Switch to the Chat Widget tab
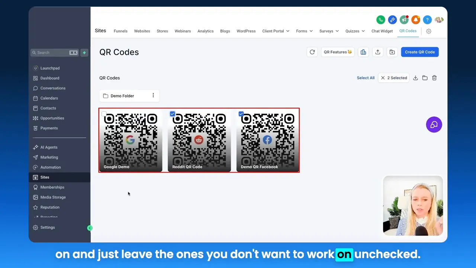 pyautogui.click(x=382, y=31)
